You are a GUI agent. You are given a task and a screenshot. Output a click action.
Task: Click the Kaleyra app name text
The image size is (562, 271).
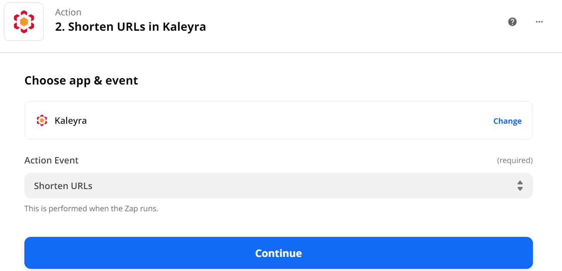coord(71,121)
